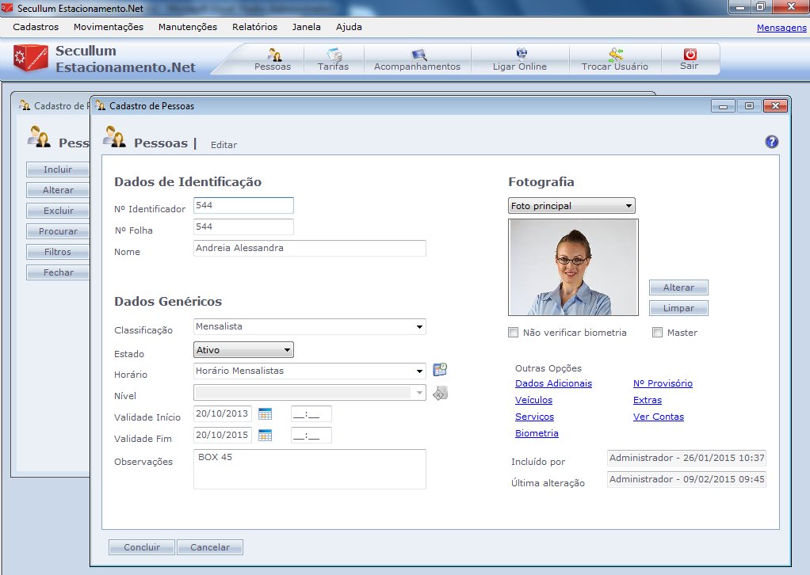This screenshot has height=575, width=810.
Task: Toggle the Master checkbox
Action: click(x=657, y=333)
